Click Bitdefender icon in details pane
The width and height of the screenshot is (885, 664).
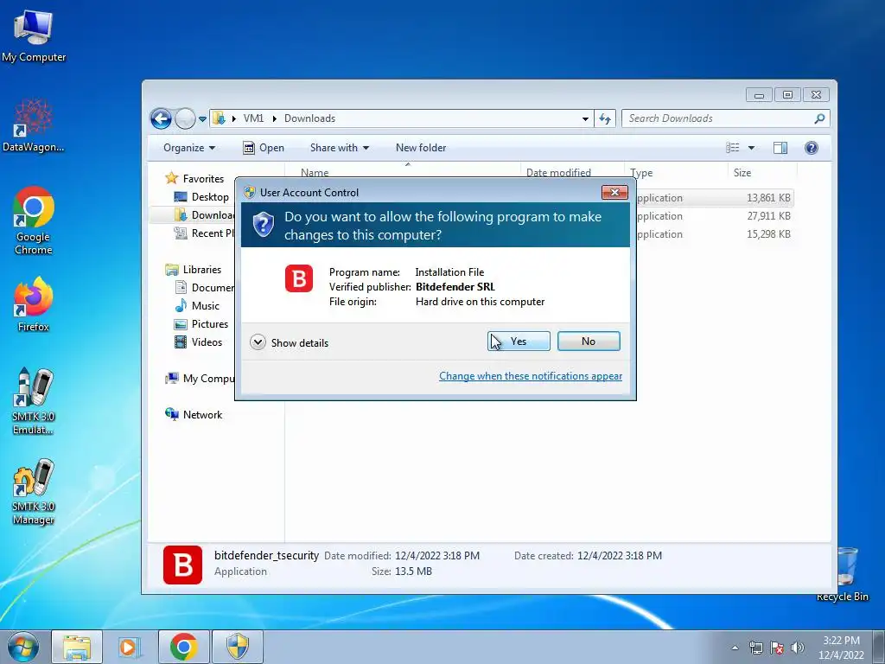point(182,565)
